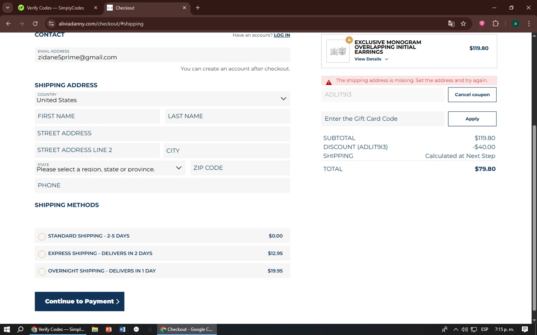Viewport: 537px width, 335px height.
Task: Click the people icon in system tray
Action: [445, 329]
